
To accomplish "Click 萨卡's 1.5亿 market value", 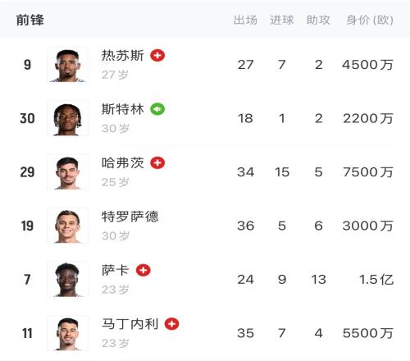I will coord(376,280).
